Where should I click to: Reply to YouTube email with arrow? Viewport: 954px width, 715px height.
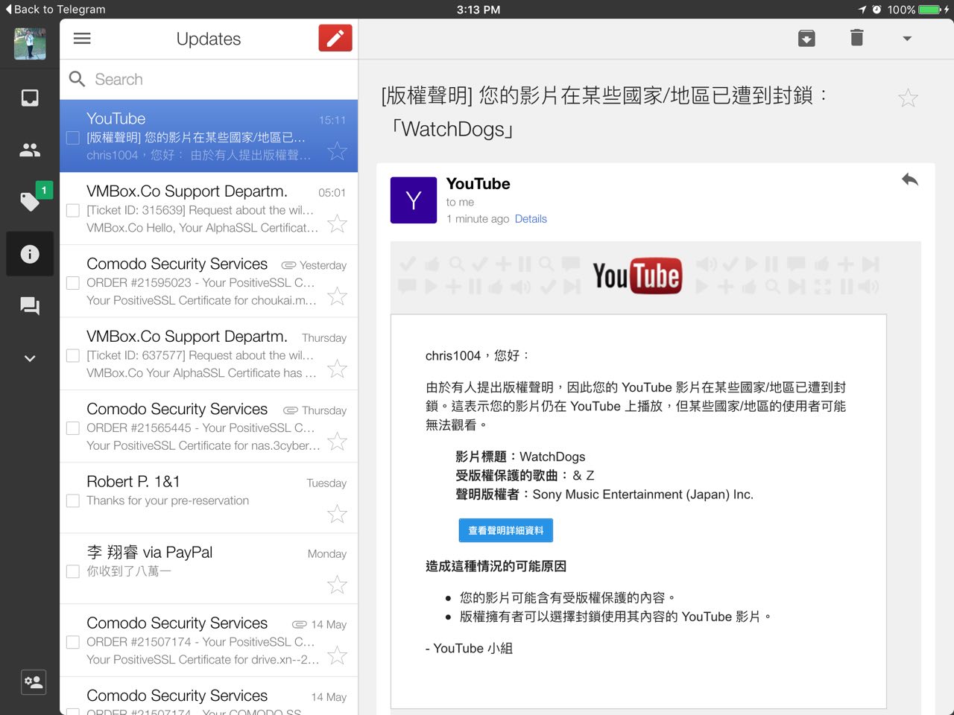909,179
